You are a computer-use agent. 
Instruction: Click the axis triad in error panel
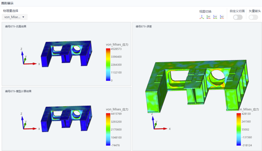(161, 122)
